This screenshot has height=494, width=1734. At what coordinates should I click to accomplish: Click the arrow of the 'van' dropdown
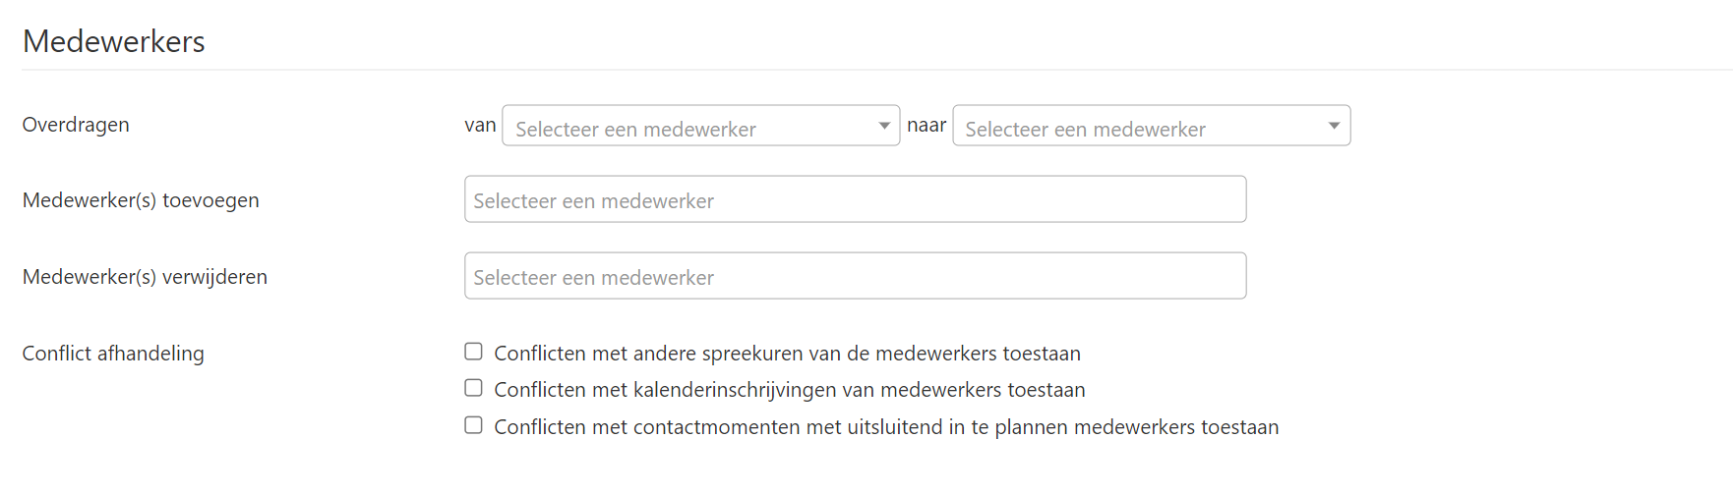tap(884, 126)
